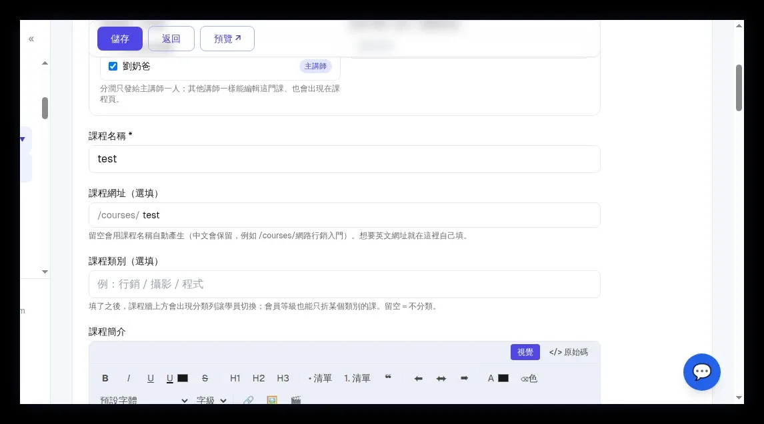Open underline color swatch

coord(183,378)
